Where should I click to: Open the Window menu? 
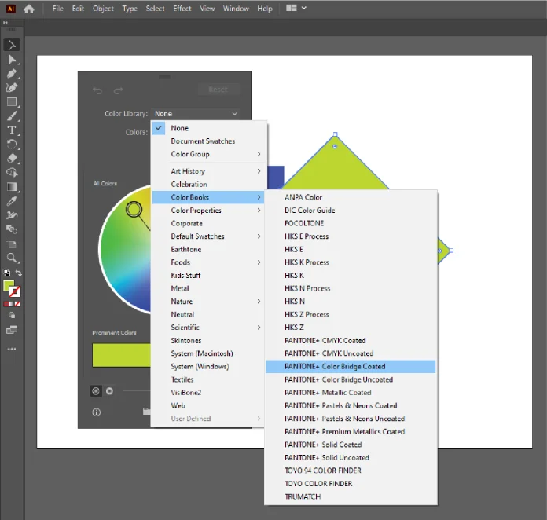(236, 9)
